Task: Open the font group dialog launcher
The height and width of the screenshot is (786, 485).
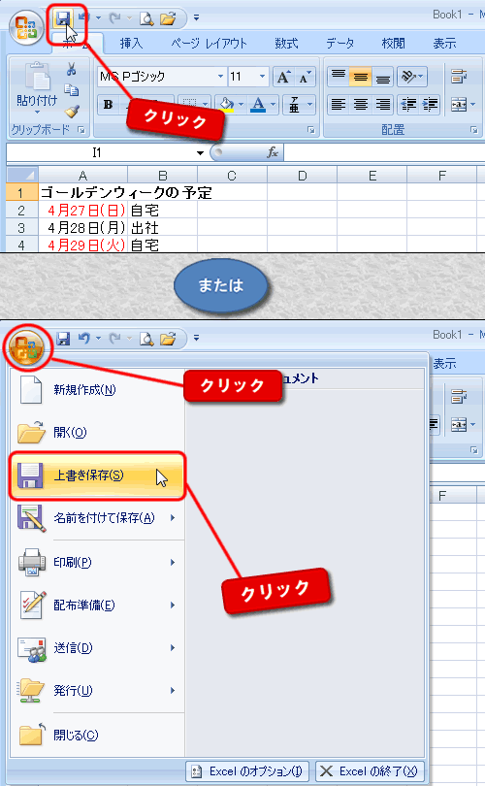Action: tap(311, 130)
